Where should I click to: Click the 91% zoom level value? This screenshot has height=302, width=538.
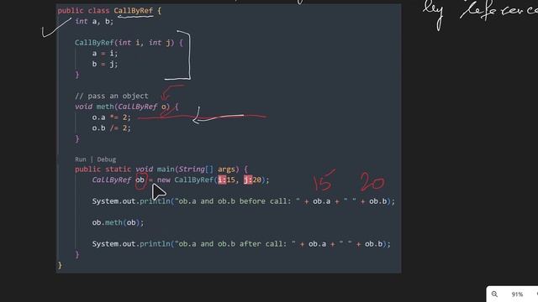[517, 294]
